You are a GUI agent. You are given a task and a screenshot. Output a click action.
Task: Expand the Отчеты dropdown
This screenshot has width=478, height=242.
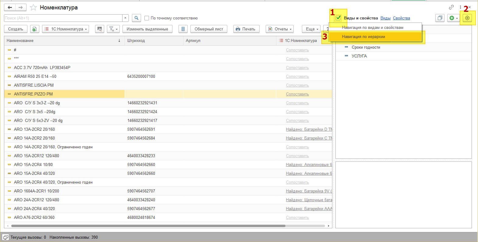point(279,29)
